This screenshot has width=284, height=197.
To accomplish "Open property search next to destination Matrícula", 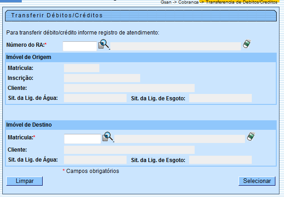I will tap(108, 137).
